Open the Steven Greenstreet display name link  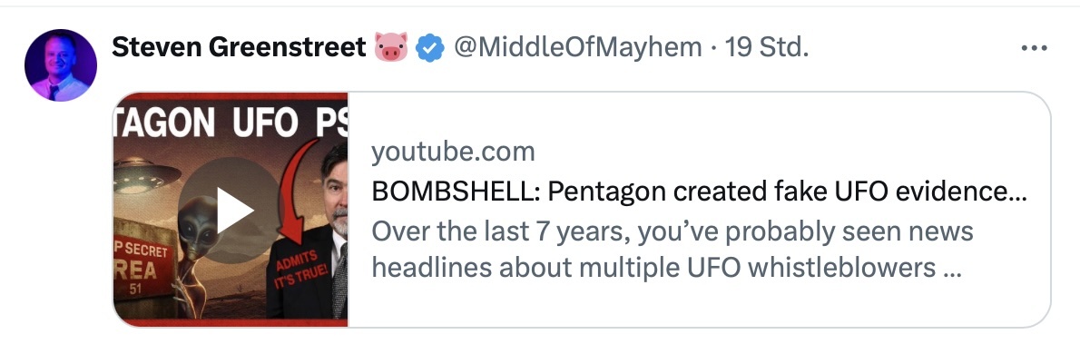(x=239, y=48)
